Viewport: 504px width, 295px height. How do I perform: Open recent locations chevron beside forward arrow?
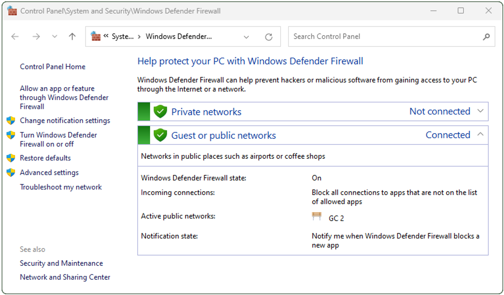point(55,36)
